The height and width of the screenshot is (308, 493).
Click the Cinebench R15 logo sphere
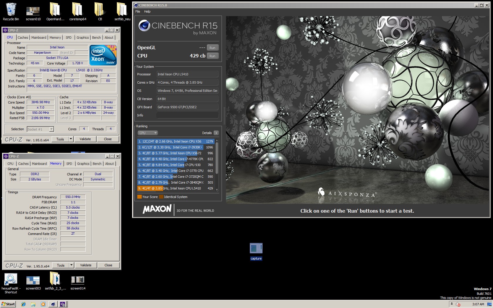(144, 26)
